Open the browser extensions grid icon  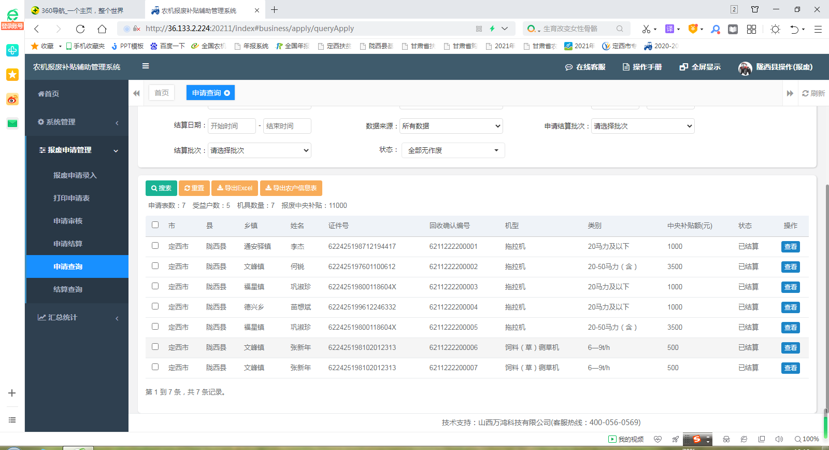click(x=751, y=29)
